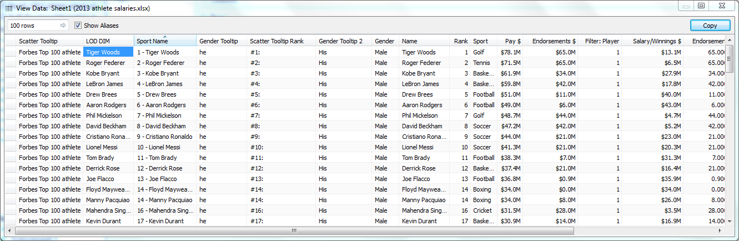Click the Rank column header

tap(460, 41)
